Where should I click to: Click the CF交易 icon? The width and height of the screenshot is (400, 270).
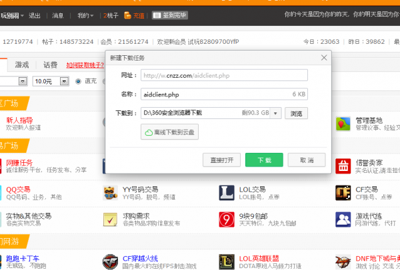click(343, 193)
